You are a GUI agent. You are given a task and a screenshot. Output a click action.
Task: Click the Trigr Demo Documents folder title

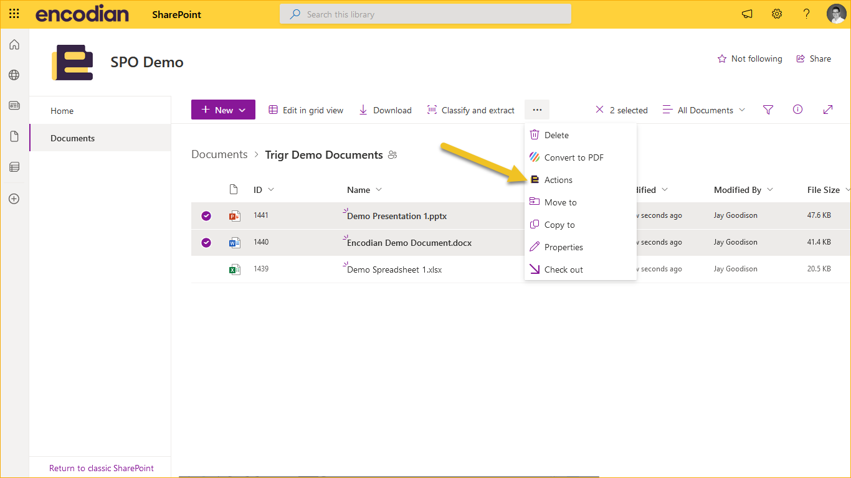[324, 155]
